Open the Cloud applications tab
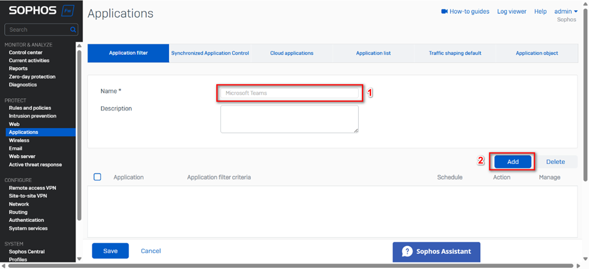 [291, 53]
